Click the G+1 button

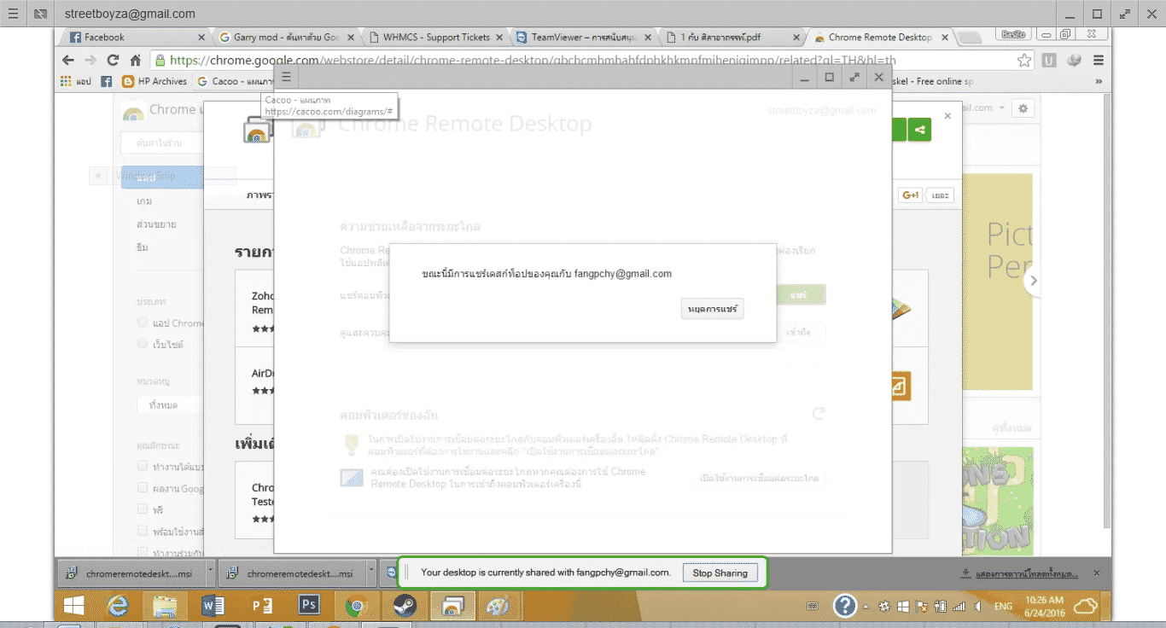[910, 195]
